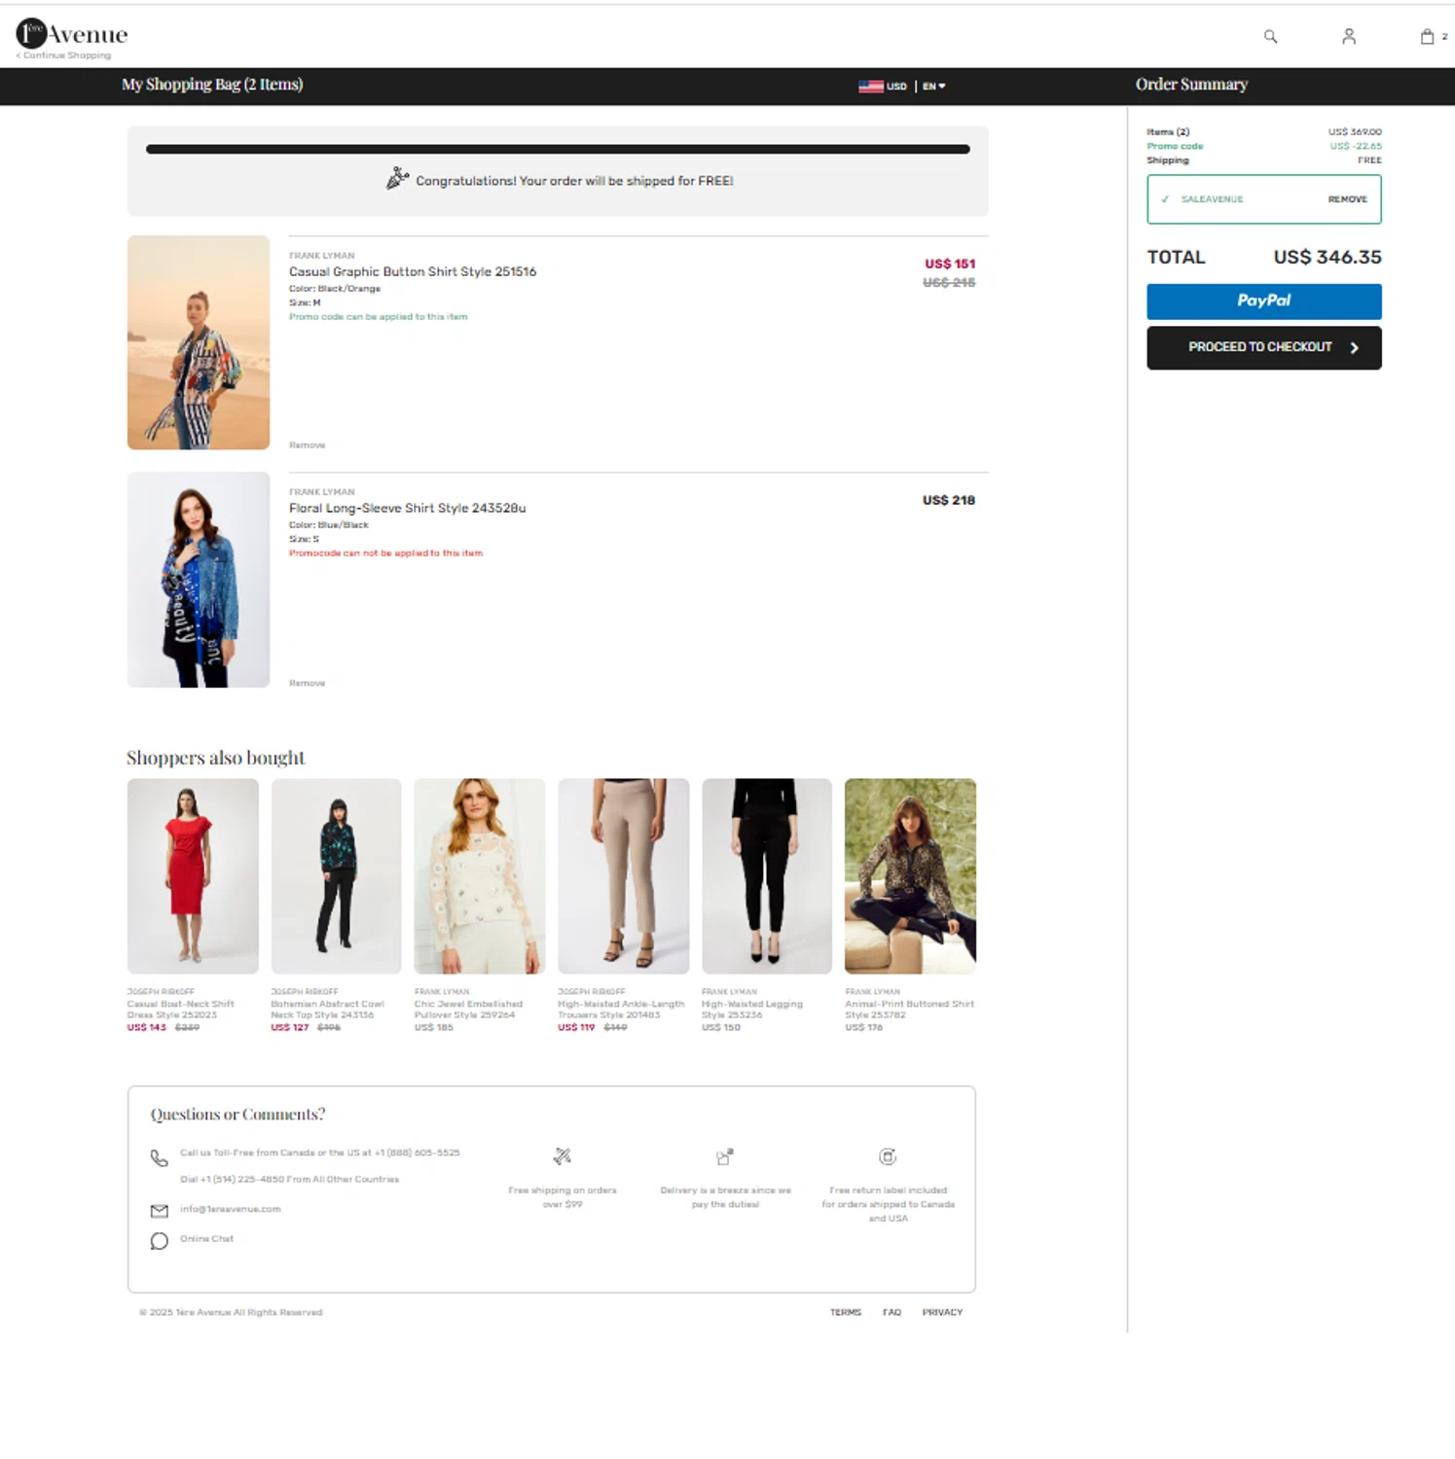The height and width of the screenshot is (1459, 1455).
Task: Open the TERMS footer link
Action: 846,1312
